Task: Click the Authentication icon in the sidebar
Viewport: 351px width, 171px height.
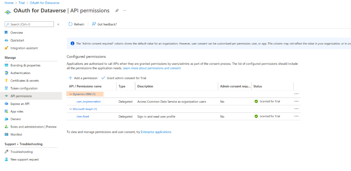Action: (x=6, y=73)
